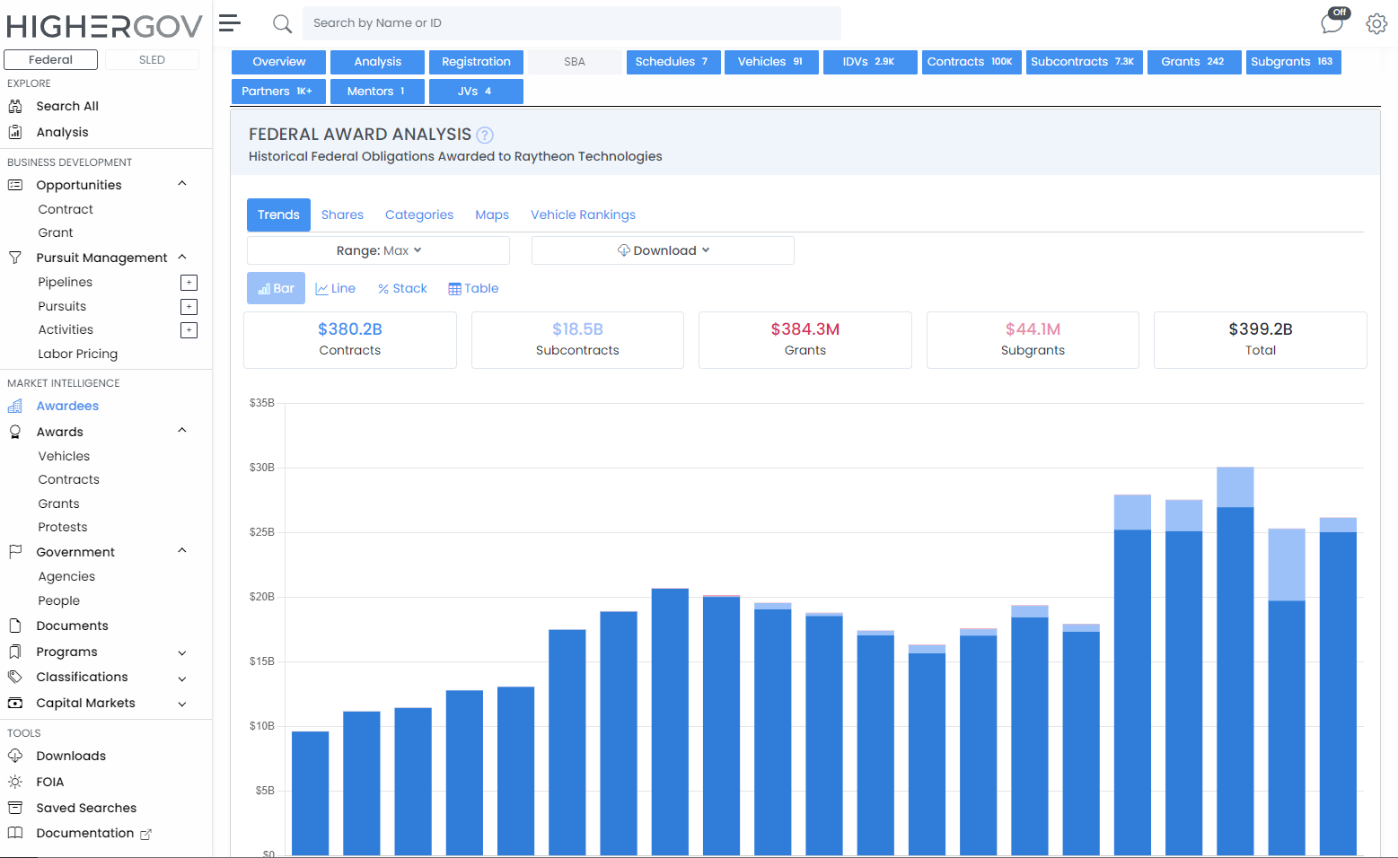This screenshot has width=1398, height=858.
Task: Switch to the Federal market toggle
Action: click(x=51, y=59)
